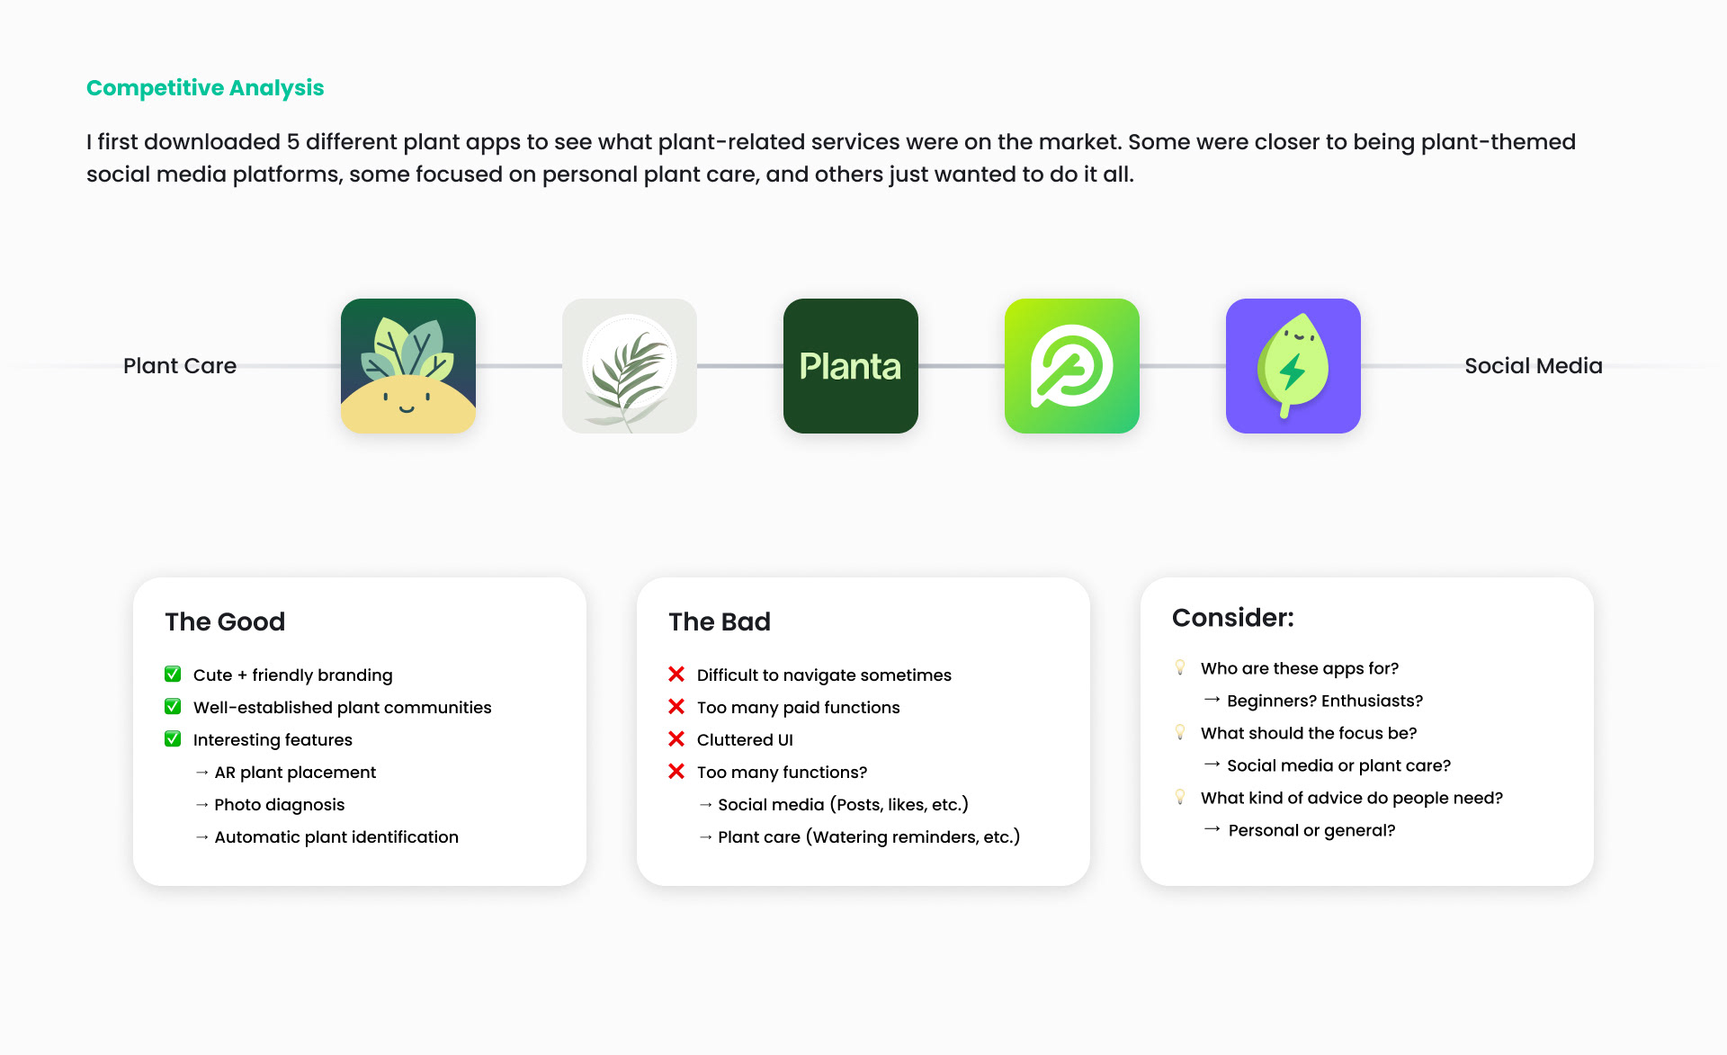
Task: Click the lightbulb next to 'Who are these apps for?'
Action: click(x=1180, y=667)
